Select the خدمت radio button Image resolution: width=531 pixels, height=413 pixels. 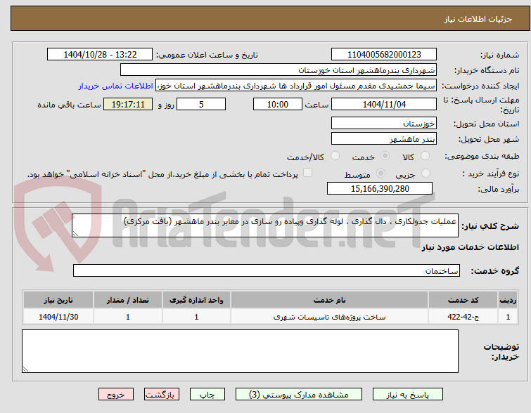click(385, 156)
